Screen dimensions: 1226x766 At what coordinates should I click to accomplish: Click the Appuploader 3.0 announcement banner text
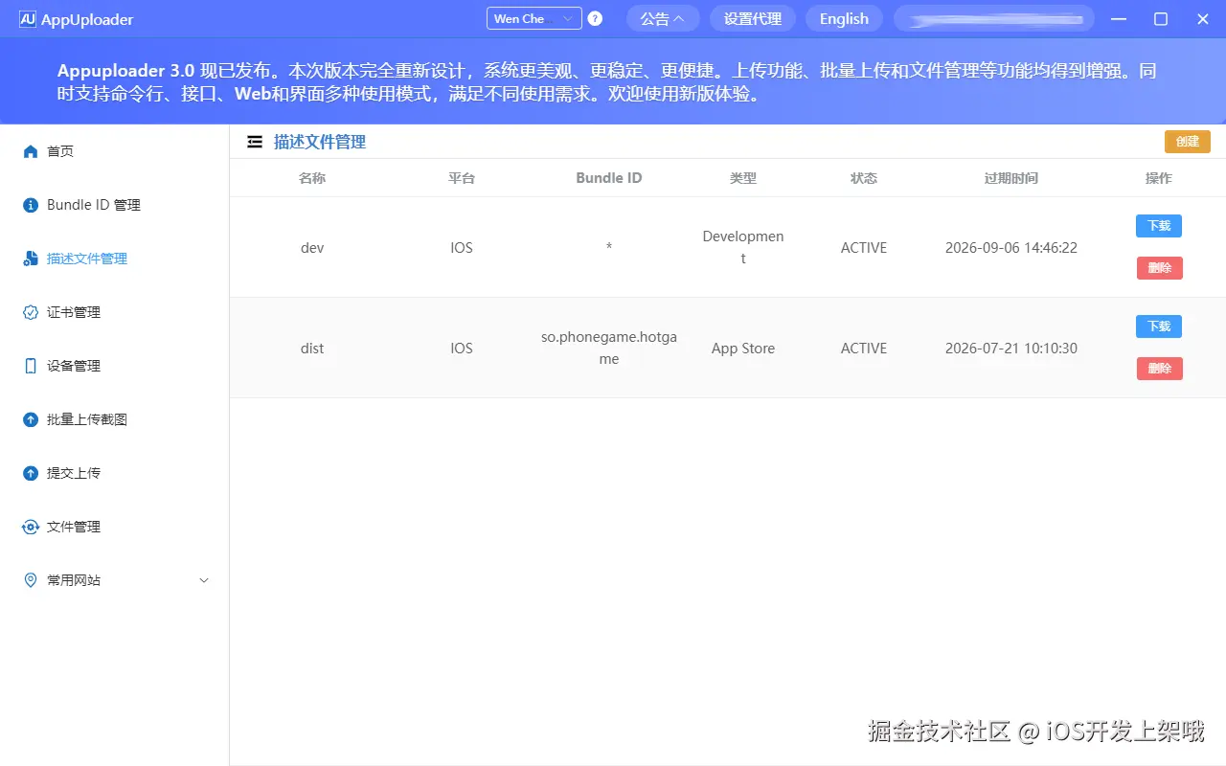[x=607, y=82]
